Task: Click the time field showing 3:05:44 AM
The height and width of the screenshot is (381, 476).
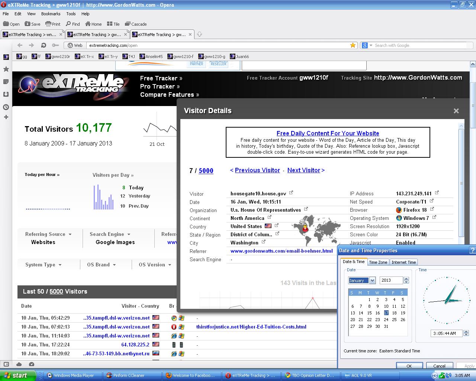Action: pyautogui.click(x=446, y=333)
